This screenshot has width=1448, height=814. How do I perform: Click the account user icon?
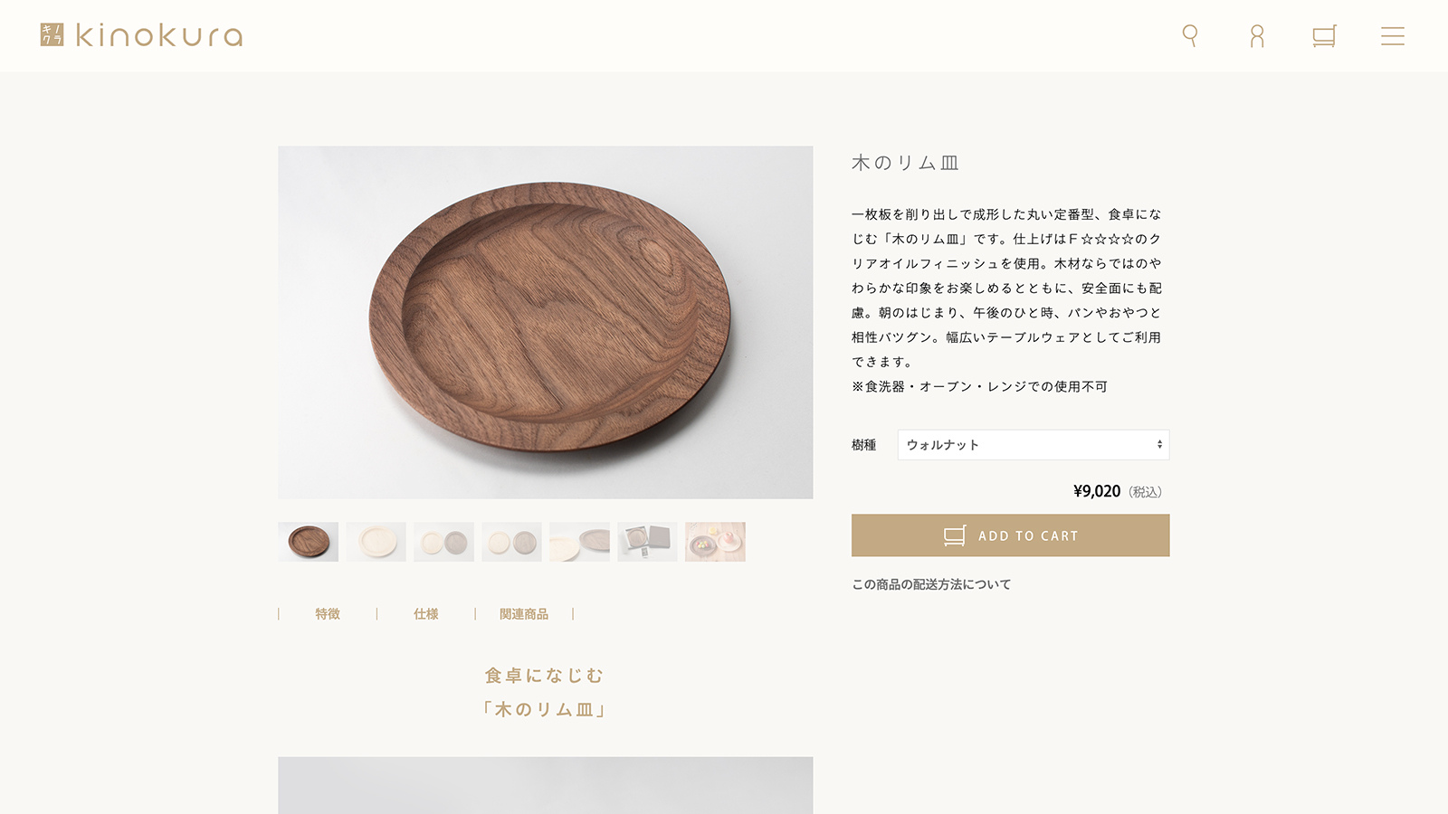(x=1257, y=36)
